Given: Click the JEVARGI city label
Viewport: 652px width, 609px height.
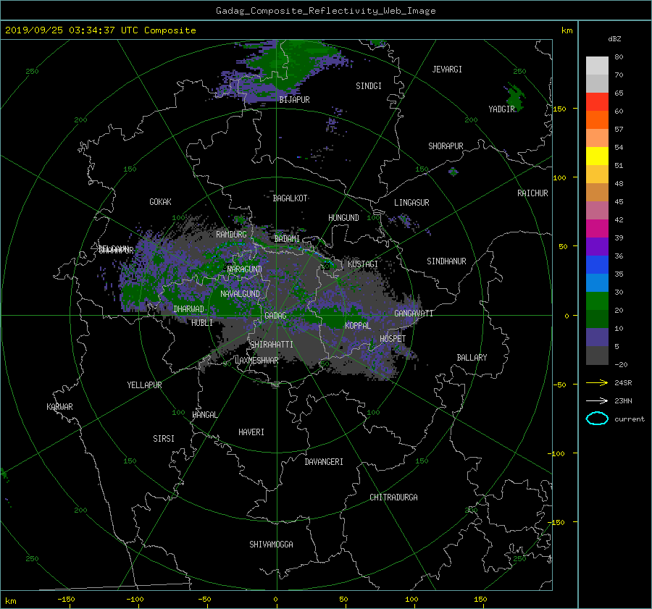Looking at the screenshot, I should [447, 70].
